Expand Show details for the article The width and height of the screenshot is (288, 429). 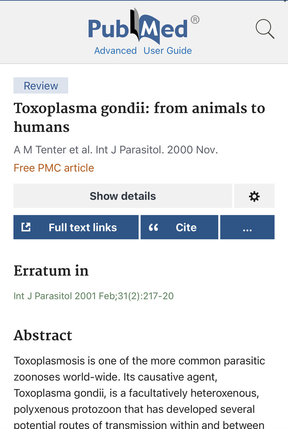tap(123, 196)
